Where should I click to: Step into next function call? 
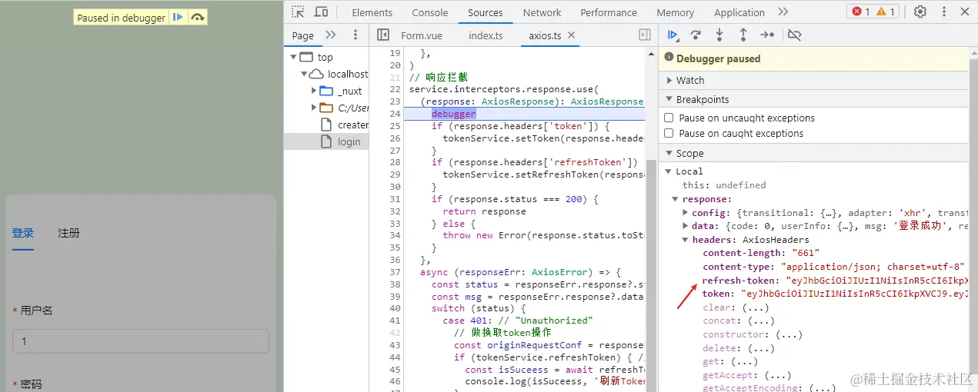tap(719, 35)
